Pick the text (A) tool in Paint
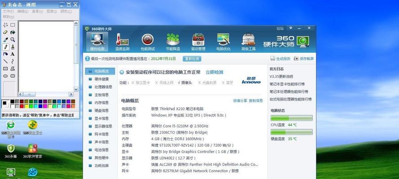 click(x=13, y=54)
